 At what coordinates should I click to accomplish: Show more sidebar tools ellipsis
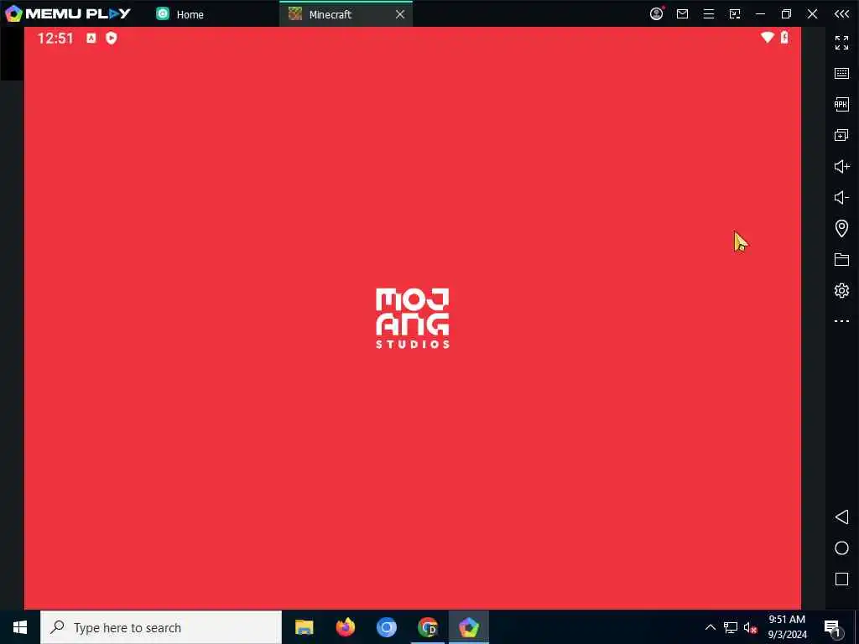(x=841, y=321)
